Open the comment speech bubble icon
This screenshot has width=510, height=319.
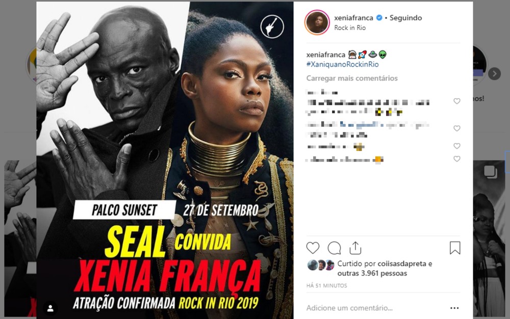pyautogui.click(x=334, y=248)
